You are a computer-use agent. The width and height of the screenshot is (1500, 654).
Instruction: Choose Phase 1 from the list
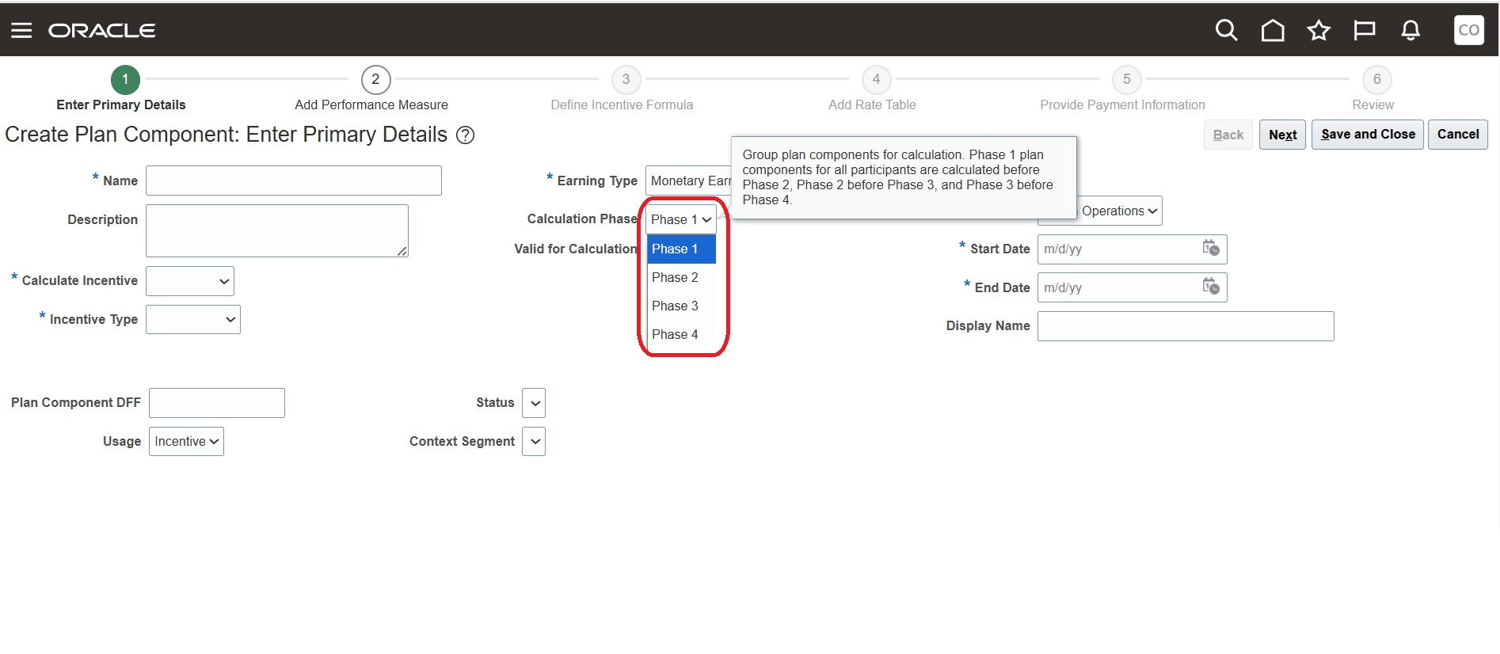point(681,249)
